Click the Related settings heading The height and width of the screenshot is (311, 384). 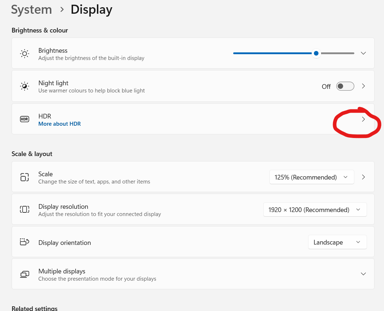[34, 308]
